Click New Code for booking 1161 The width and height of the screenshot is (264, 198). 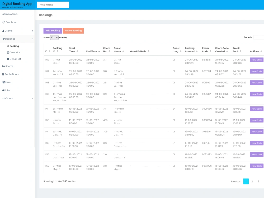pyautogui.click(x=257, y=109)
